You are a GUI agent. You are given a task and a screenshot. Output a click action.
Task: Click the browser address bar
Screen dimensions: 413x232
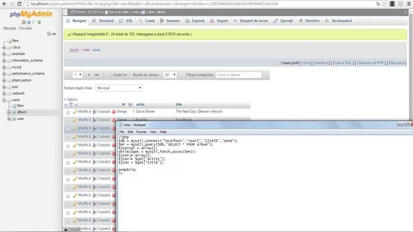200,4
